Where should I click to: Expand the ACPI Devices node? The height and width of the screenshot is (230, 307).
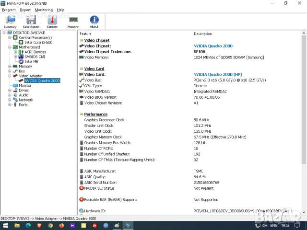(15, 52)
